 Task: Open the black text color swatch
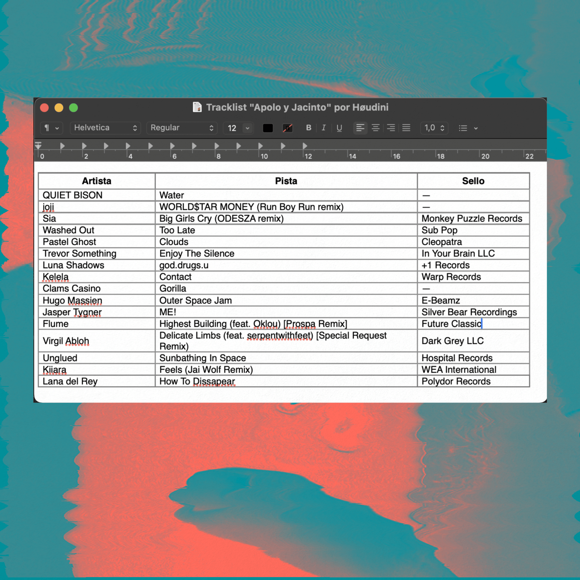click(268, 128)
